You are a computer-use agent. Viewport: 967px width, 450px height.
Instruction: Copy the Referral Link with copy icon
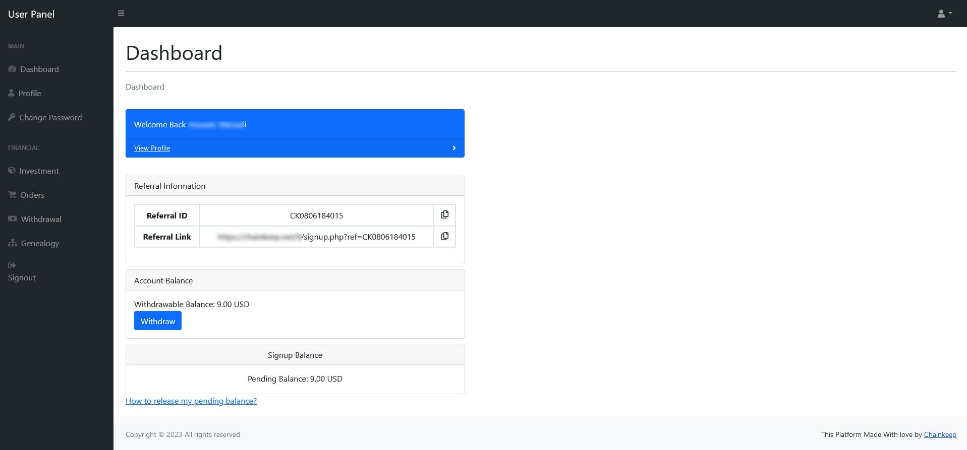444,236
